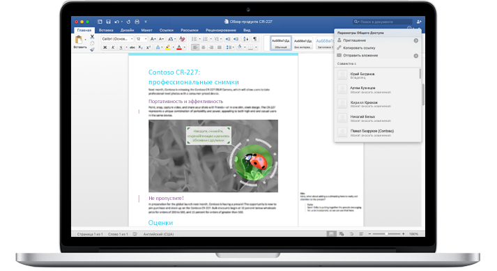This screenshot has height=271, width=497.
Task: Expand the font color dropdown arrow
Action: (185, 47)
